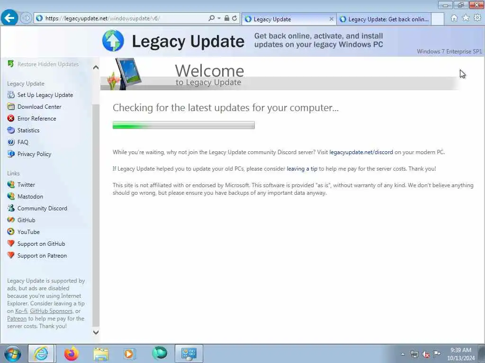Show hidden system tray icons arrow
The height and width of the screenshot is (363, 485).
pos(403,354)
